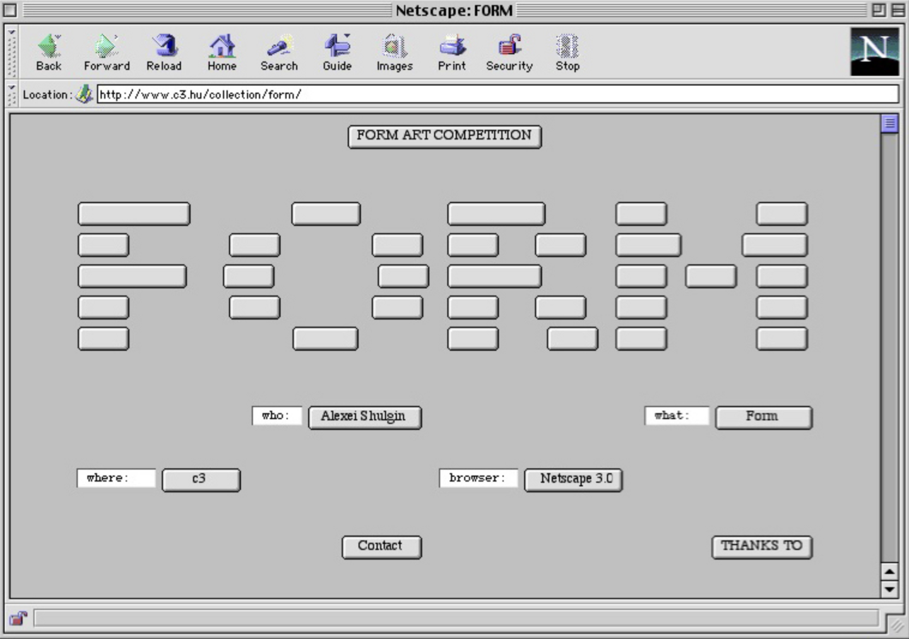The height and width of the screenshot is (639, 909).
Task: Open the Contact button
Action: 381,547
